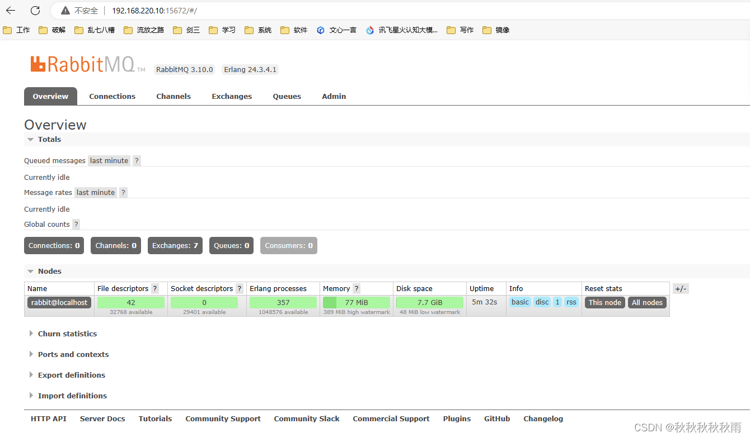
Task: Switch to the Connections tab
Action: pos(112,96)
